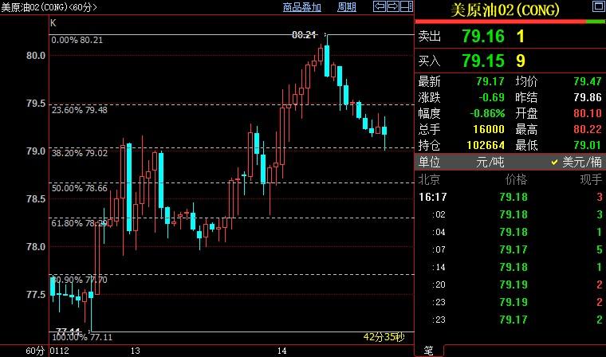Click the right arrow next-chart icon
The width and height of the screenshot is (606, 357).
point(392,7)
